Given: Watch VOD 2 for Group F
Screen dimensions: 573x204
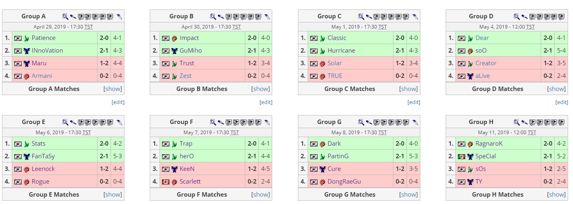Looking at the screenshot, I should pyautogui.click(x=236, y=122).
